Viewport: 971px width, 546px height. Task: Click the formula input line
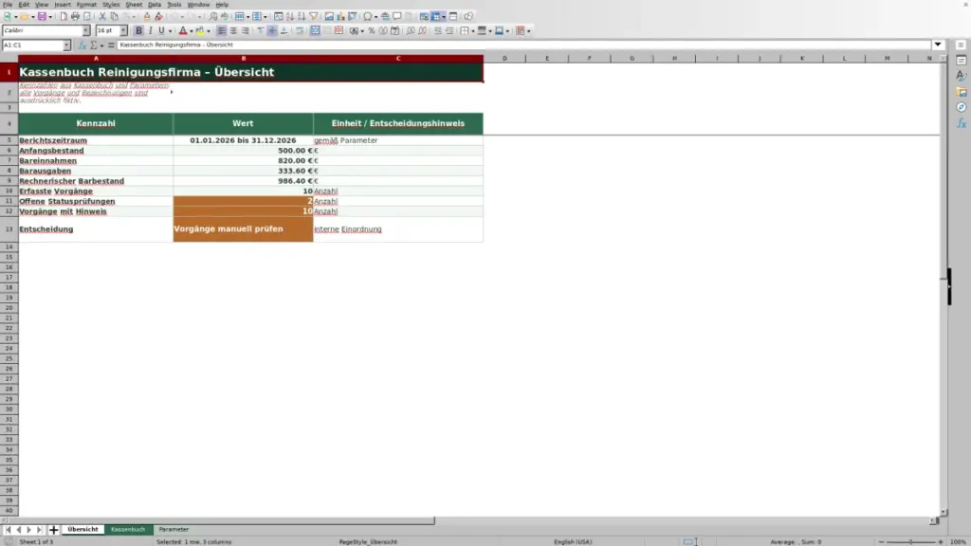coord(523,45)
